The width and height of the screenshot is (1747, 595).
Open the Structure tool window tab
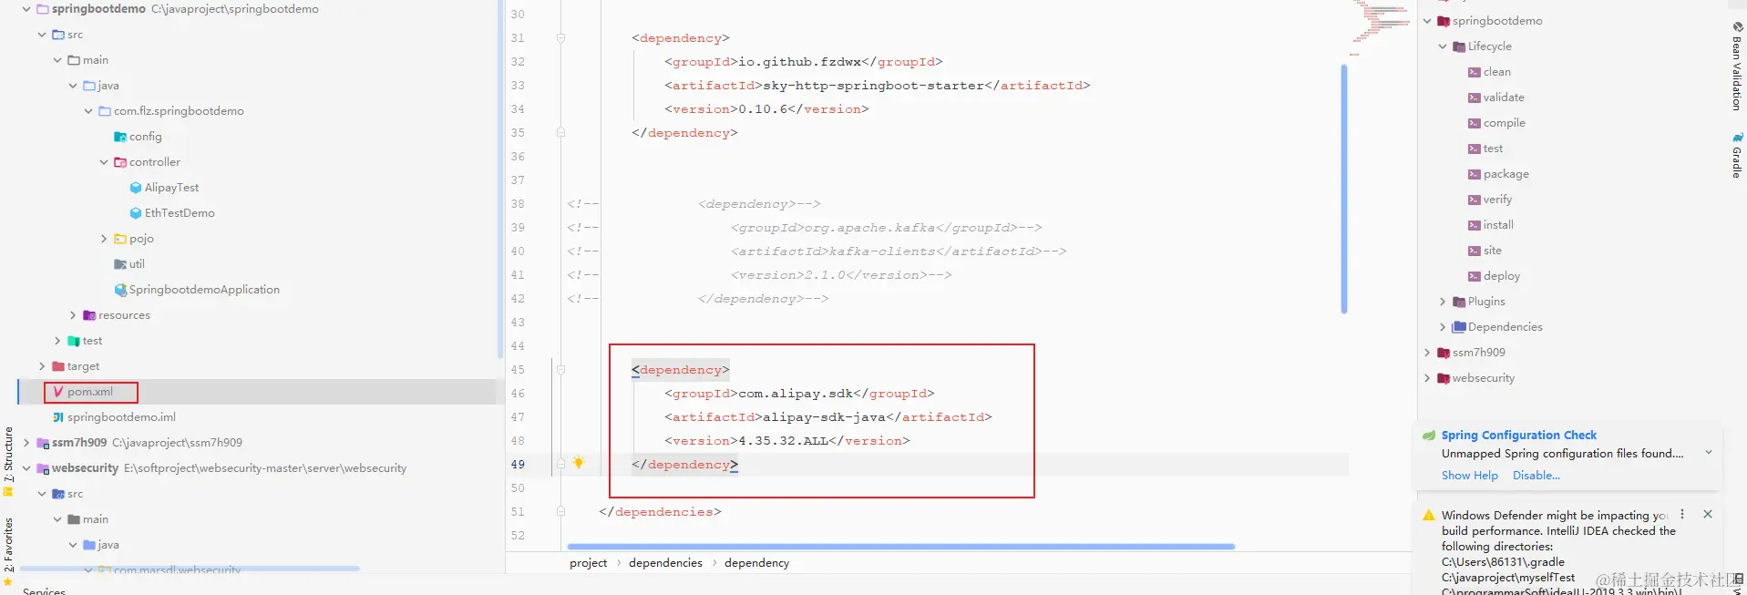tap(8, 462)
